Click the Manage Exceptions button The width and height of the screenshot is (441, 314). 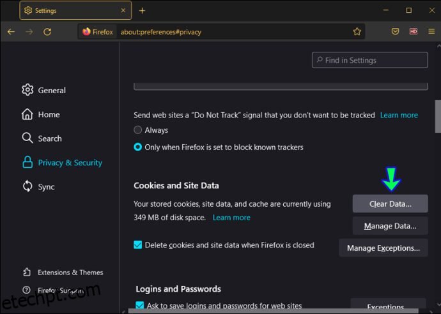(383, 248)
